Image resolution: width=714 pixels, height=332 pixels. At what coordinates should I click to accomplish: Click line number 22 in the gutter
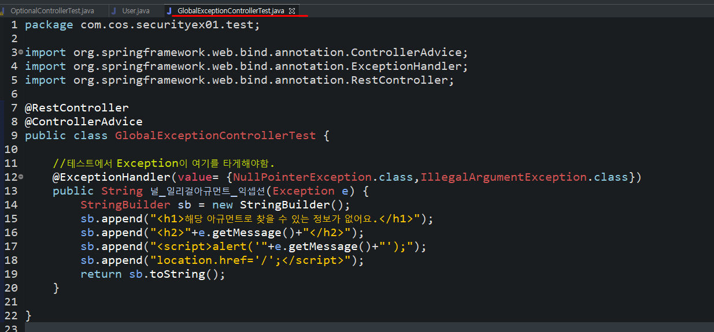10,316
